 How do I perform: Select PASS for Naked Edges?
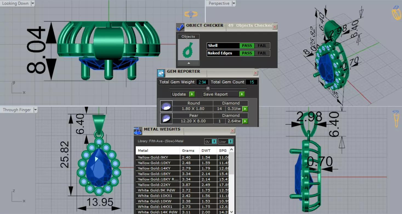tap(247, 53)
